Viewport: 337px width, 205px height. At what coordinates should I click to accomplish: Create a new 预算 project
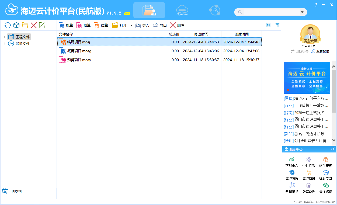[84, 25]
